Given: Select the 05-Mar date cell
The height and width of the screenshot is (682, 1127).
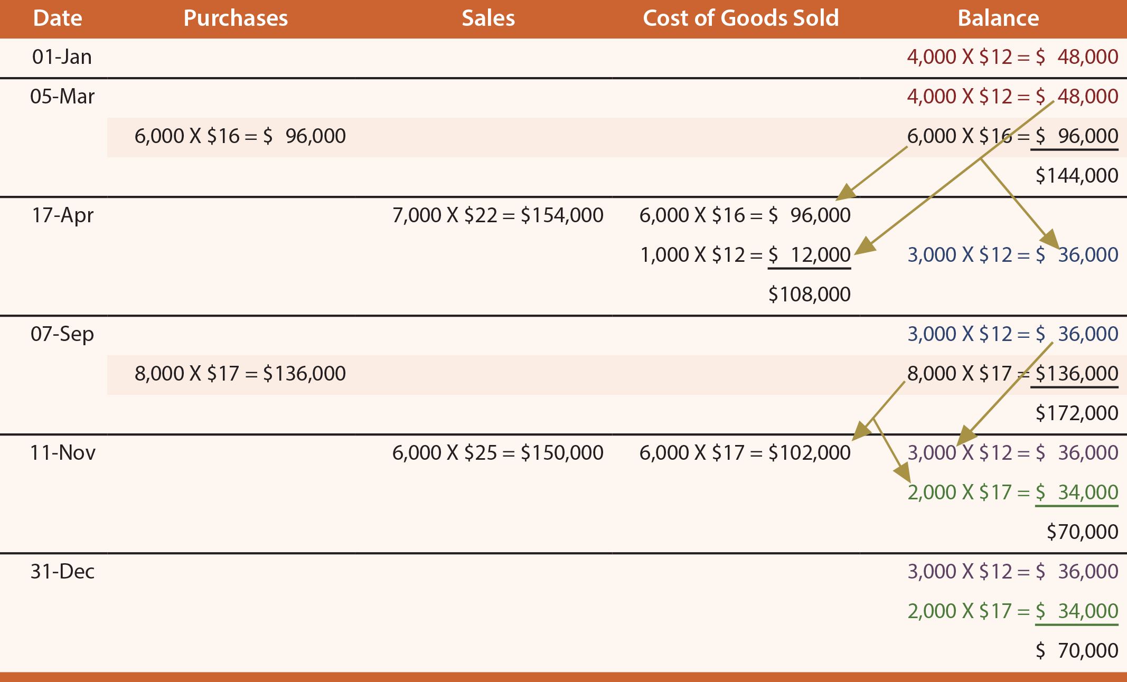Looking at the screenshot, I should pyautogui.click(x=62, y=97).
